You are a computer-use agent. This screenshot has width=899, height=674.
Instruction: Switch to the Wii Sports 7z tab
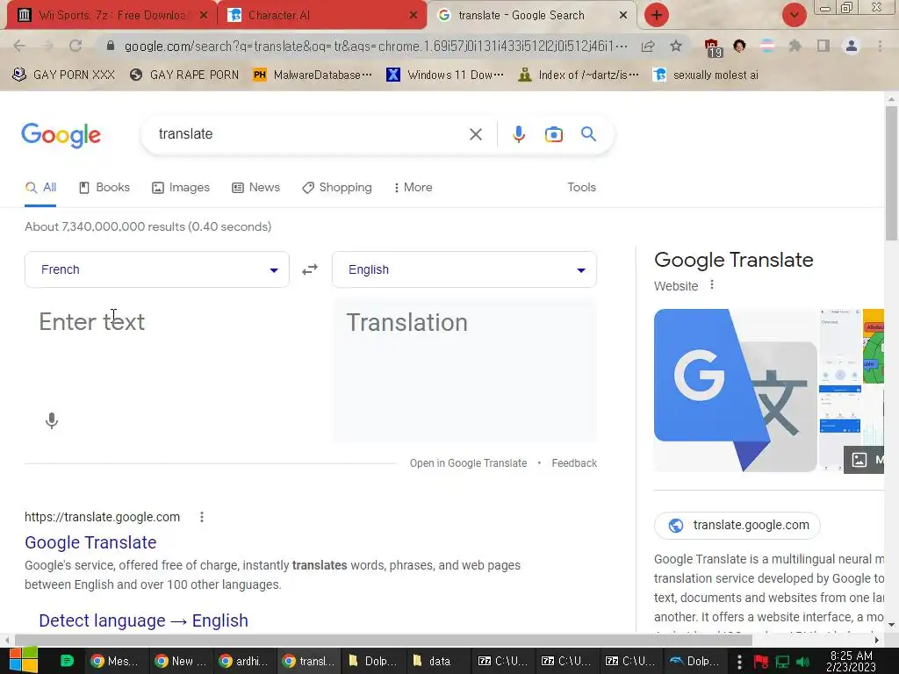tap(111, 15)
